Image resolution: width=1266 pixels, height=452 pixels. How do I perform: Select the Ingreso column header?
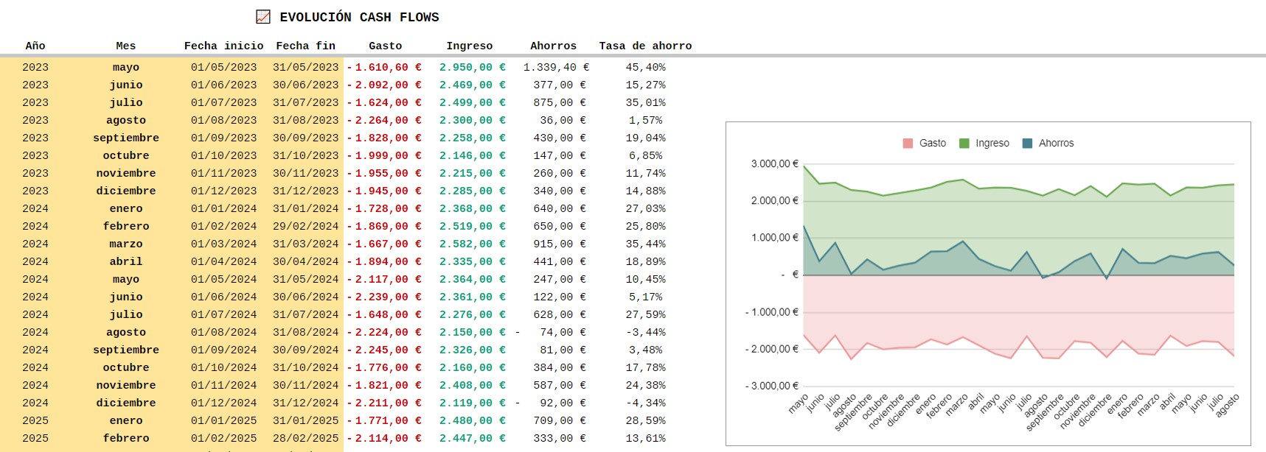pos(469,46)
